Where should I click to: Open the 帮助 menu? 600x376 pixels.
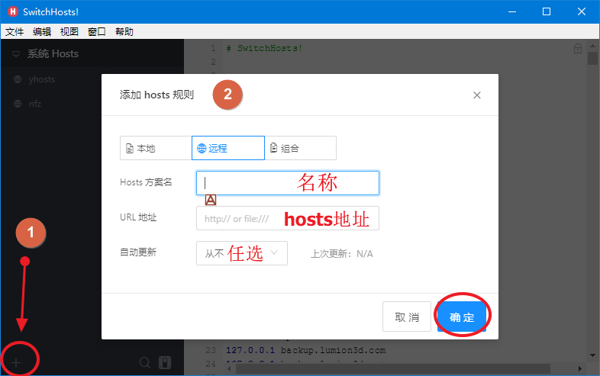click(124, 32)
